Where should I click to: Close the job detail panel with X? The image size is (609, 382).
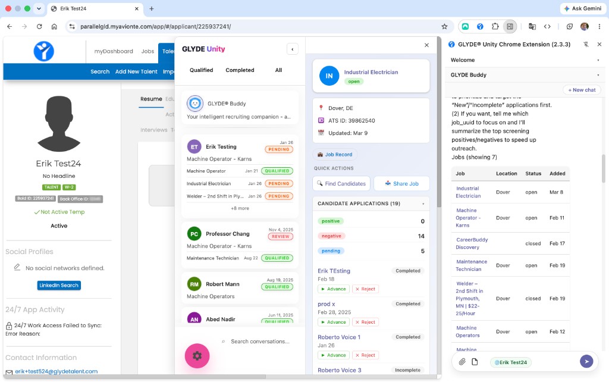point(426,45)
